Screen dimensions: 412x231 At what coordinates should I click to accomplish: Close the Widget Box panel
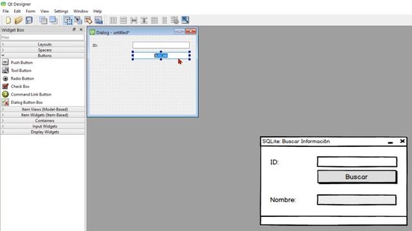pos(81,30)
